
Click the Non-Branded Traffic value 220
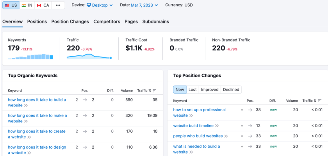pos(219,48)
